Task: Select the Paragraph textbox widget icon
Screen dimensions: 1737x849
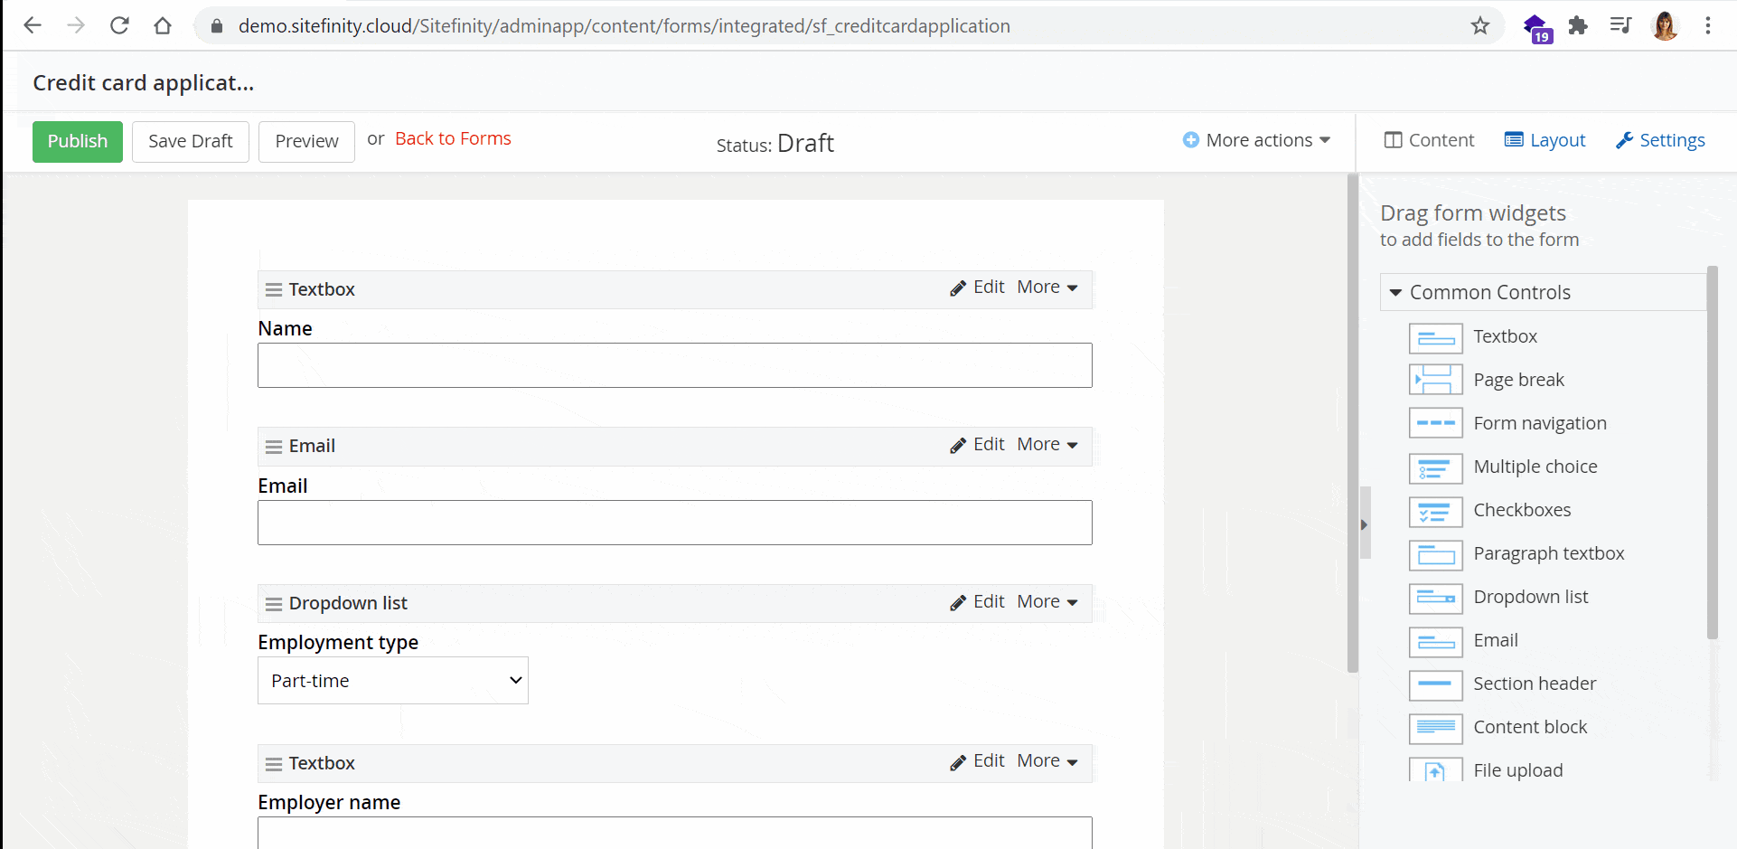Action: click(1435, 555)
